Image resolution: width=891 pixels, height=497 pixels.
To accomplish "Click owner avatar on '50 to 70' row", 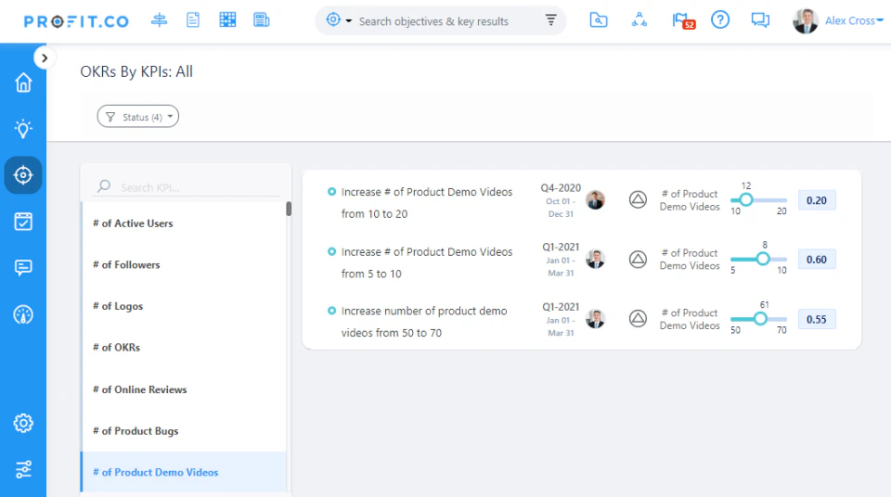I will [596, 319].
